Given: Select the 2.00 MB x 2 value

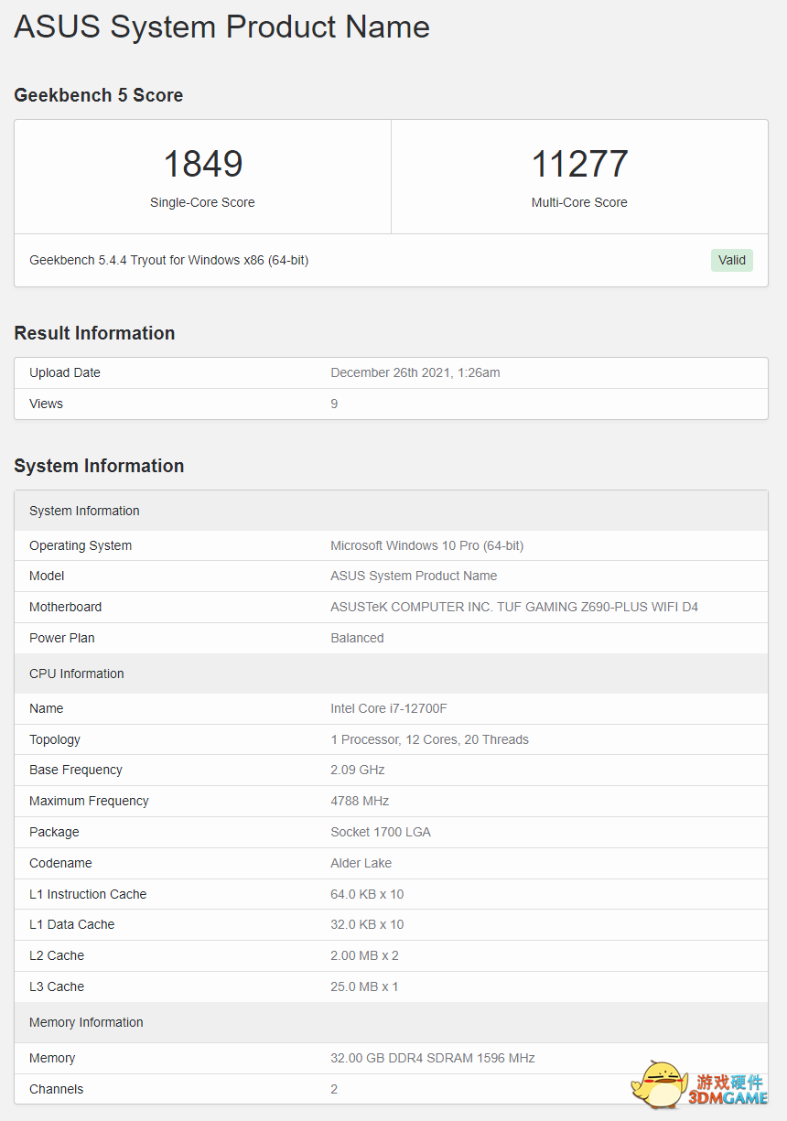Looking at the screenshot, I should click(364, 955).
